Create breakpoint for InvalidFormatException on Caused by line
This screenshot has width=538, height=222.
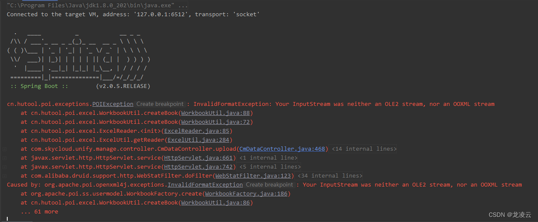pos(270,185)
